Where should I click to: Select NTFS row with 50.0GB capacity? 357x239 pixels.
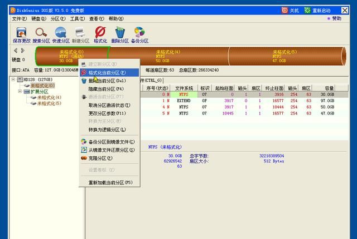coord(244,107)
